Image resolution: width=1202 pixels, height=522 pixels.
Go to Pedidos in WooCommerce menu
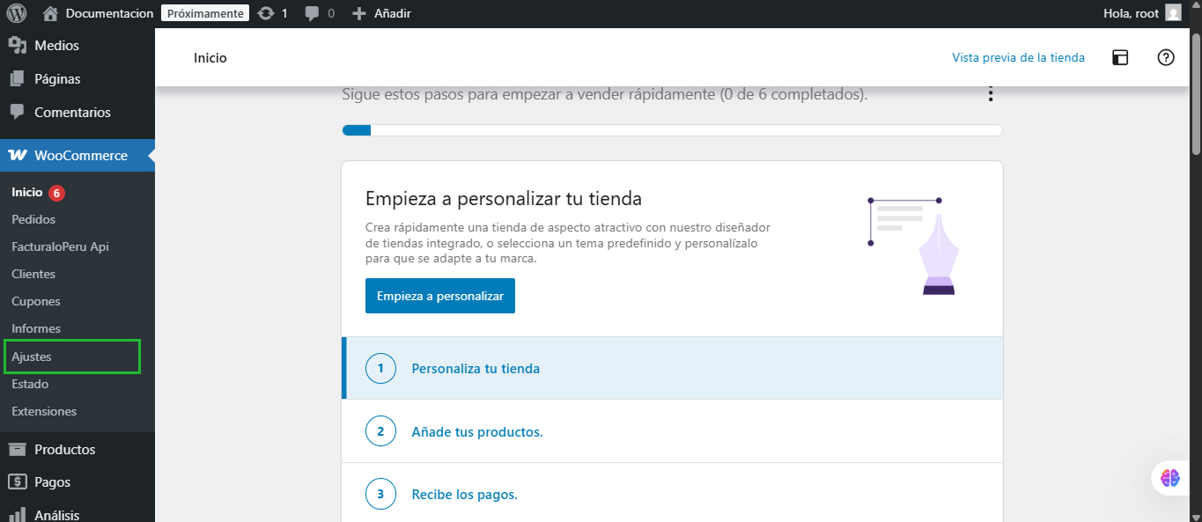[33, 219]
